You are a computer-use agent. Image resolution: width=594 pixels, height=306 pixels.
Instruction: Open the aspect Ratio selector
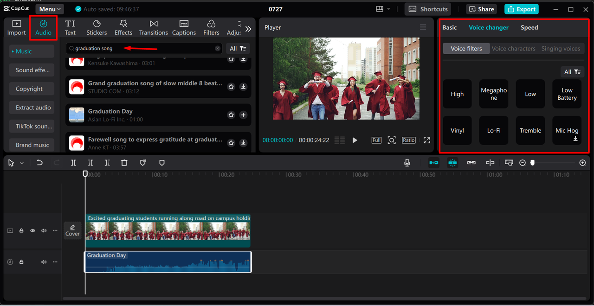(409, 140)
